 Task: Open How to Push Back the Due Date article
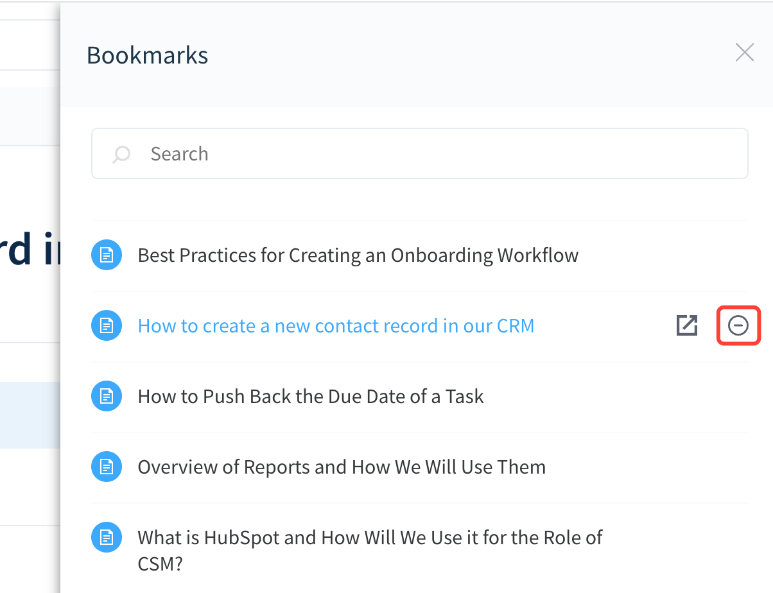point(311,397)
